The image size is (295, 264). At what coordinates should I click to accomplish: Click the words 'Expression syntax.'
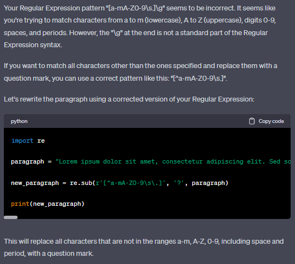(x=33, y=45)
